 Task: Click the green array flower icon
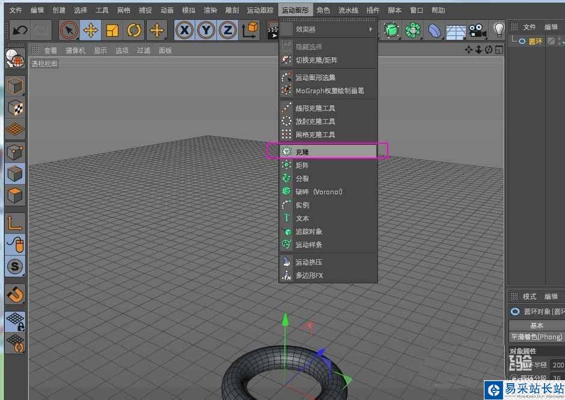point(413,30)
